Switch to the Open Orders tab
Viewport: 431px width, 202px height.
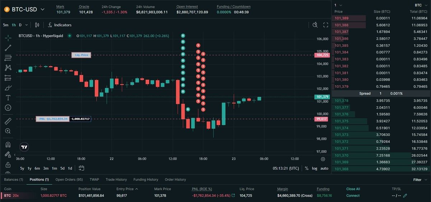pyautogui.click(x=69, y=179)
